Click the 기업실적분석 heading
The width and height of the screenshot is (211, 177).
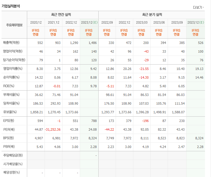point(11,6)
